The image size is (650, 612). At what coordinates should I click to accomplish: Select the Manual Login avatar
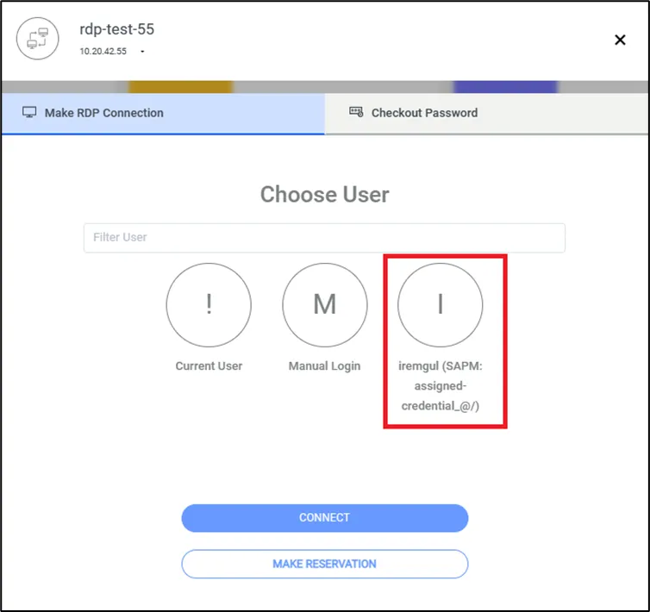[x=325, y=305]
